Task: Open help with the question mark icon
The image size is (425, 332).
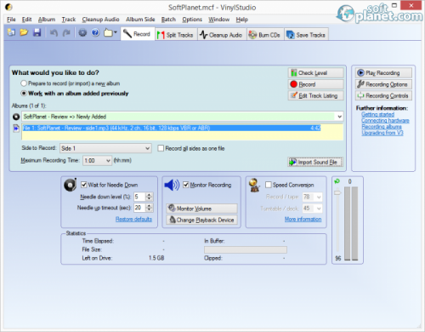Action: pyautogui.click(x=95, y=32)
